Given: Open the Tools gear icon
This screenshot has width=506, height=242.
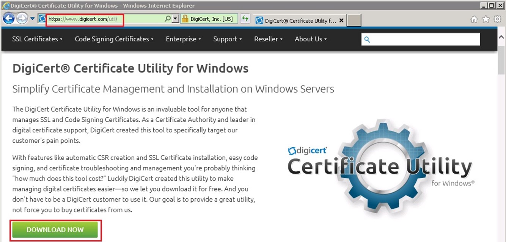Looking at the screenshot, I should [x=497, y=19].
